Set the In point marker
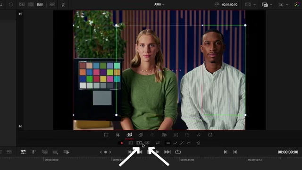Viewport: 302px width, 170px height. coord(226,152)
